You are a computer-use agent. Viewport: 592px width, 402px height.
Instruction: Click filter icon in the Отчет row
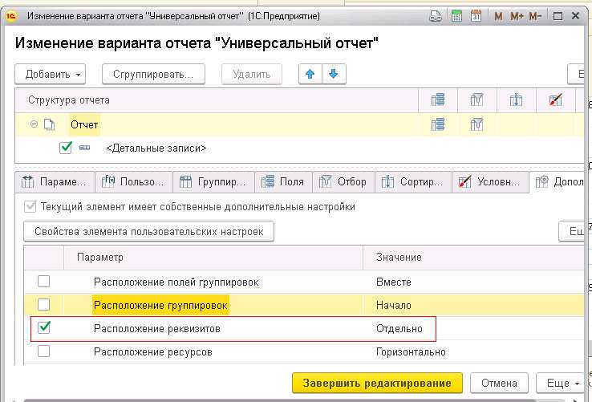pyautogui.click(x=476, y=124)
